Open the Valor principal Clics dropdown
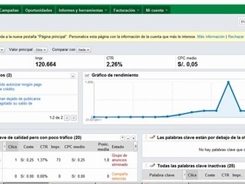 click(41, 50)
